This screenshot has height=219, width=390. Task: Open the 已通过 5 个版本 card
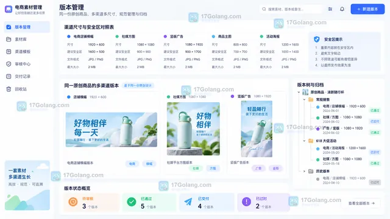click(149, 203)
